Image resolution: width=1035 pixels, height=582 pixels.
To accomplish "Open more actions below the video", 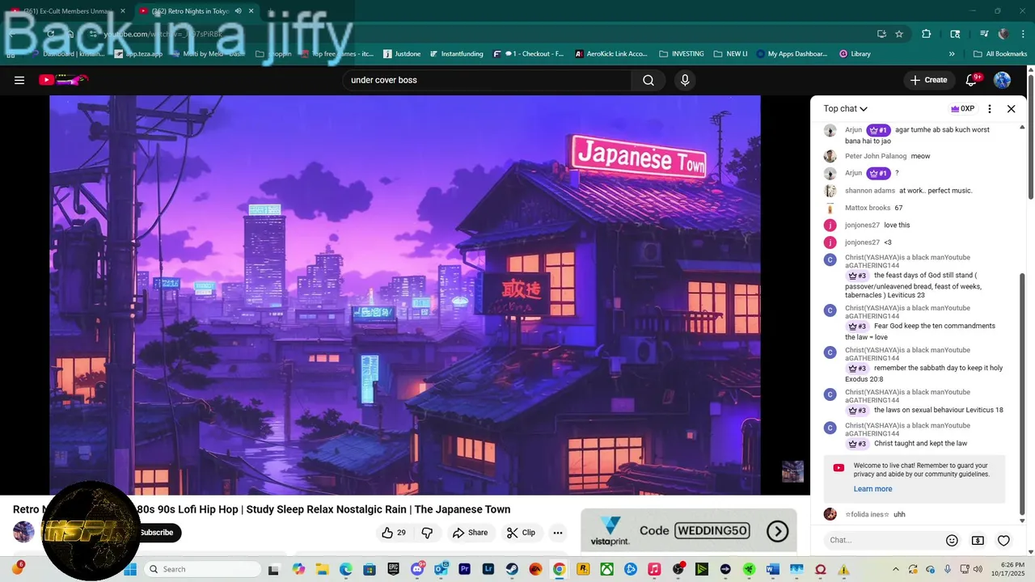I will (557, 533).
